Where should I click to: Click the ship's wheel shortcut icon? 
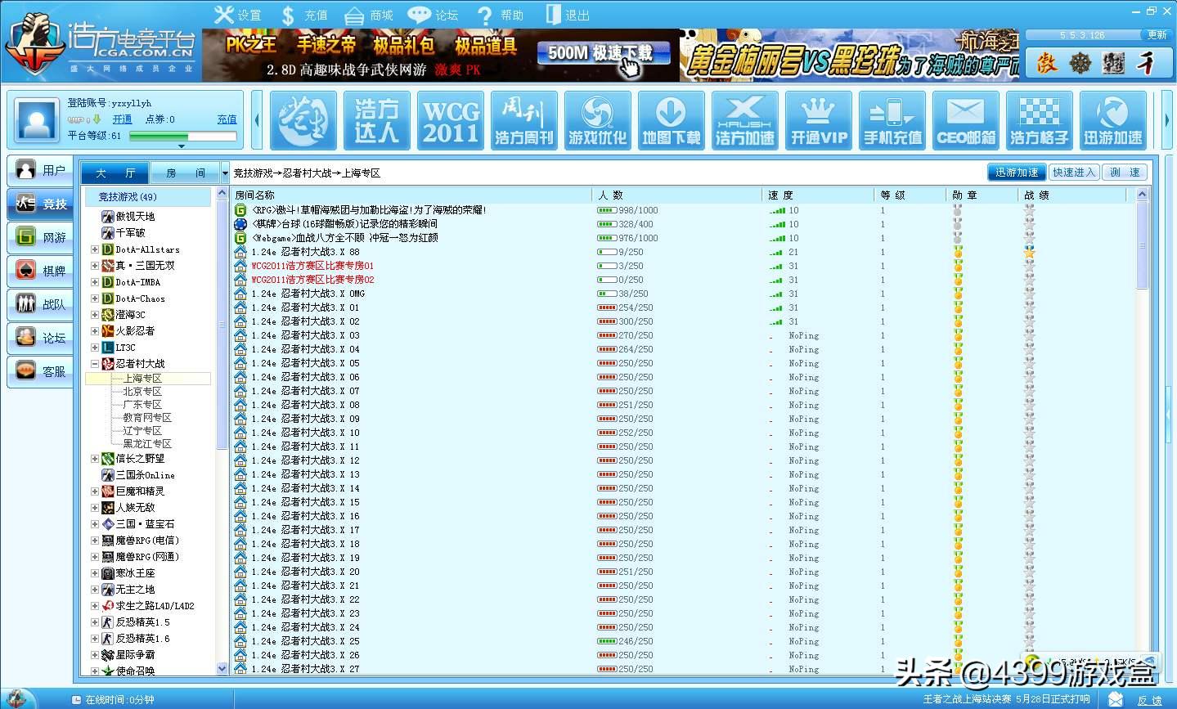(1080, 63)
